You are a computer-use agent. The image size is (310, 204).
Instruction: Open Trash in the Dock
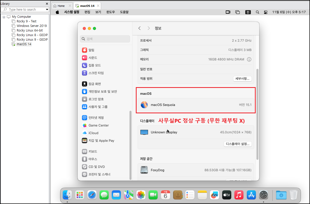point(293,195)
